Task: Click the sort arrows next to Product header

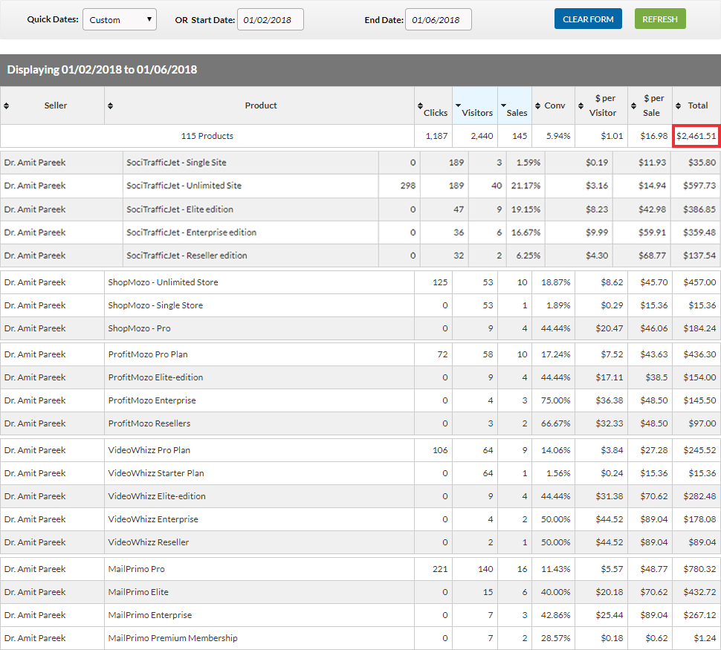Action: click(111, 105)
